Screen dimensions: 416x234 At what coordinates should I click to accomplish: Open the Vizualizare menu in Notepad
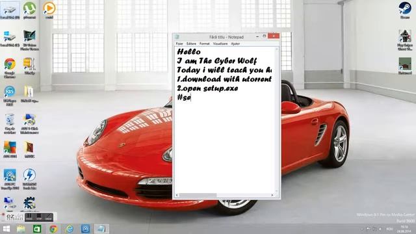[x=220, y=44]
